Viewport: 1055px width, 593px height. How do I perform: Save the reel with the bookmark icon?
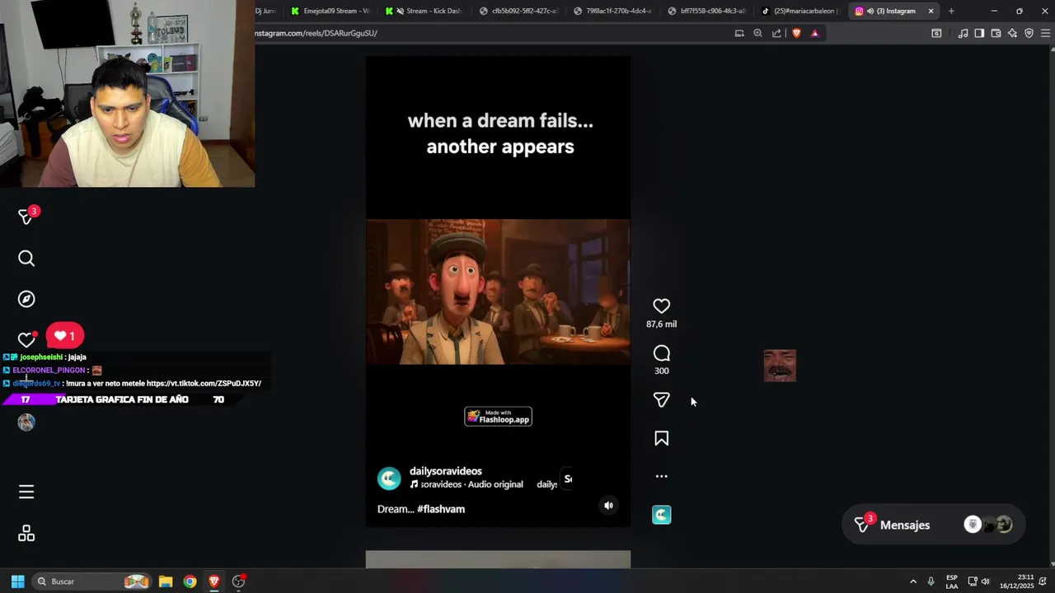(x=661, y=438)
